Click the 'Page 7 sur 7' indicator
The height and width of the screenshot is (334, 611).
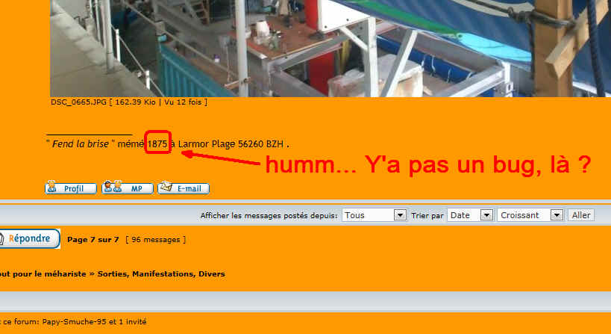[93, 240]
